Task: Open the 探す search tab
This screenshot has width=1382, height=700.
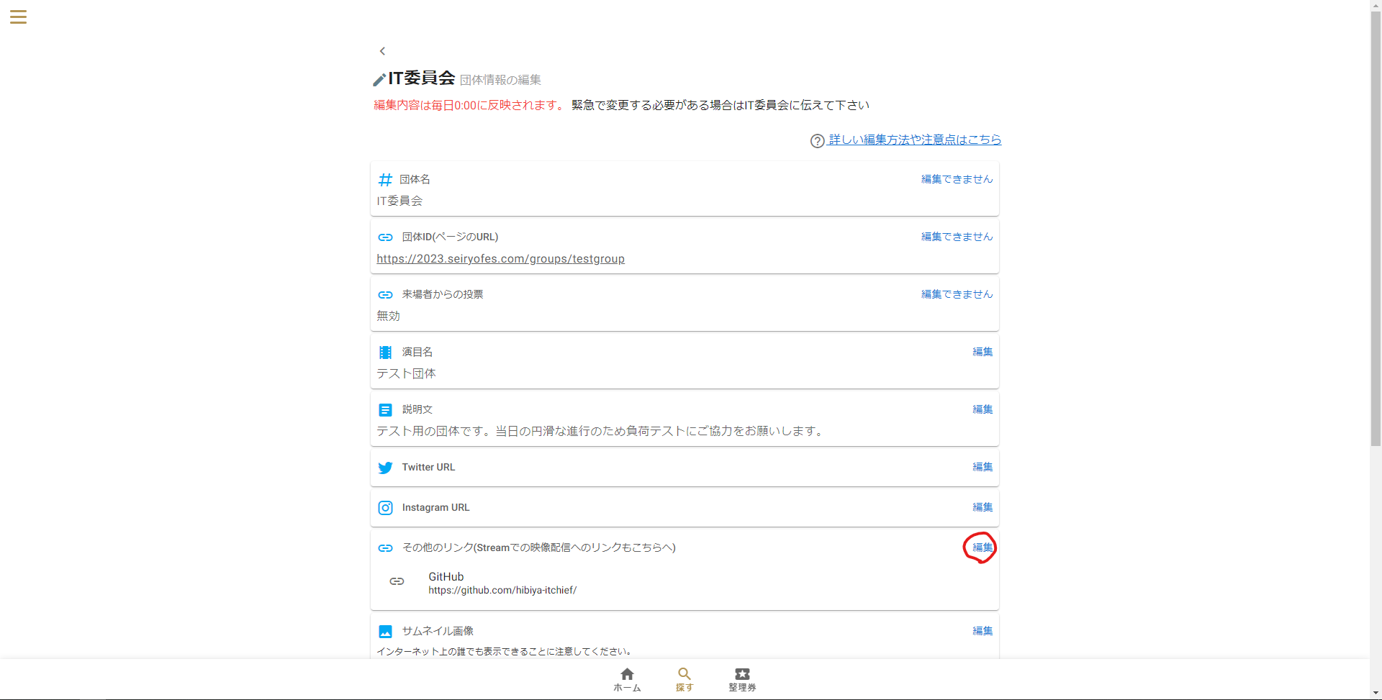Action: coord(685,679)
